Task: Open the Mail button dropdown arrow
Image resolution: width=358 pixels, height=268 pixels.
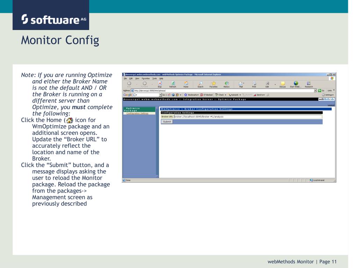Action: 244,83
